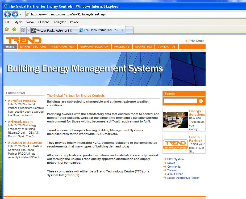
Task: Expand the tab list dropdown arrow
Action: pyautogui.click(x=28, y=30)
